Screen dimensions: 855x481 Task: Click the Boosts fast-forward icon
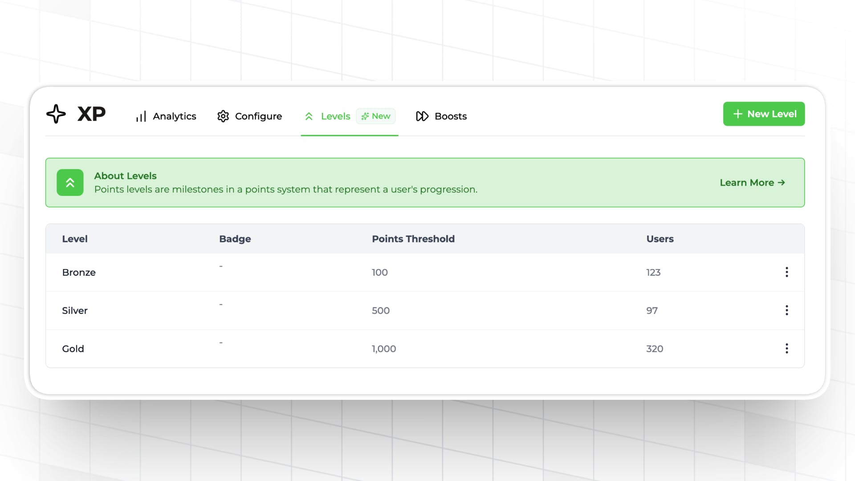[422, 116]
